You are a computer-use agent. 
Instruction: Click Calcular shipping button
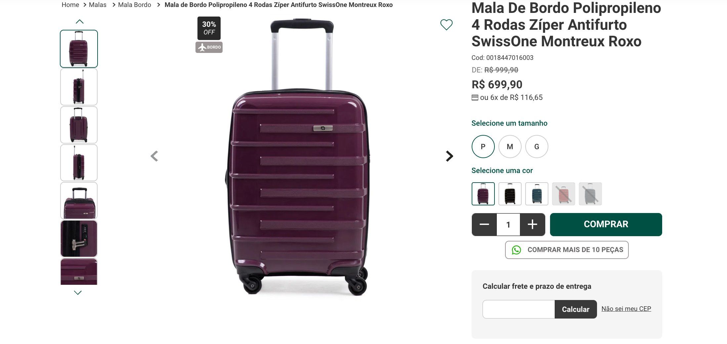click(576, 309)
